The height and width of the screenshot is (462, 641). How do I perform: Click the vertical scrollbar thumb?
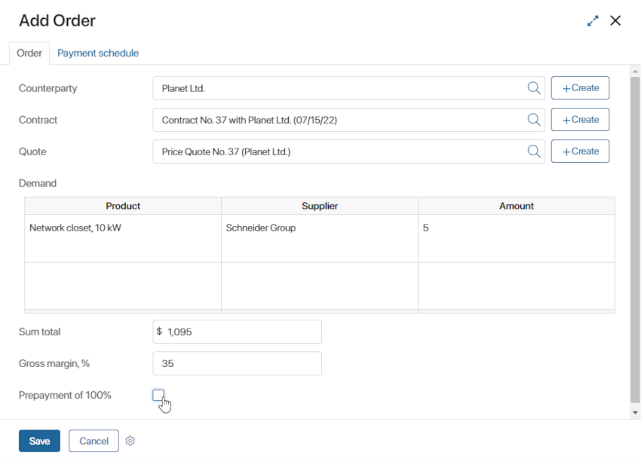pos(635,240)
